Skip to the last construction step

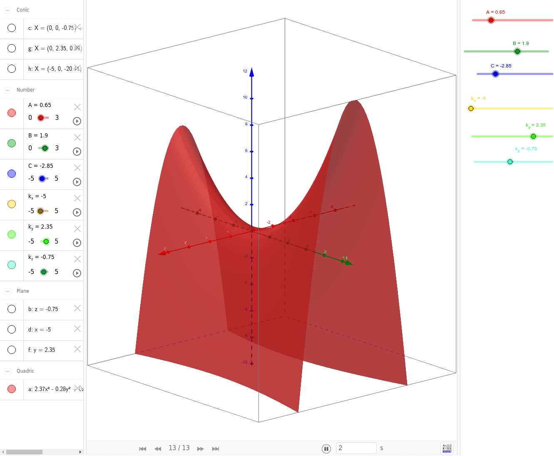(x=216, y=449)
